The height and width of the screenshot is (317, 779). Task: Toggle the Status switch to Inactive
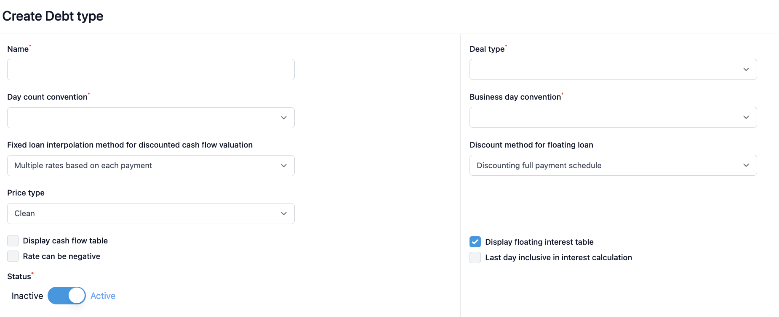point(67,296)
